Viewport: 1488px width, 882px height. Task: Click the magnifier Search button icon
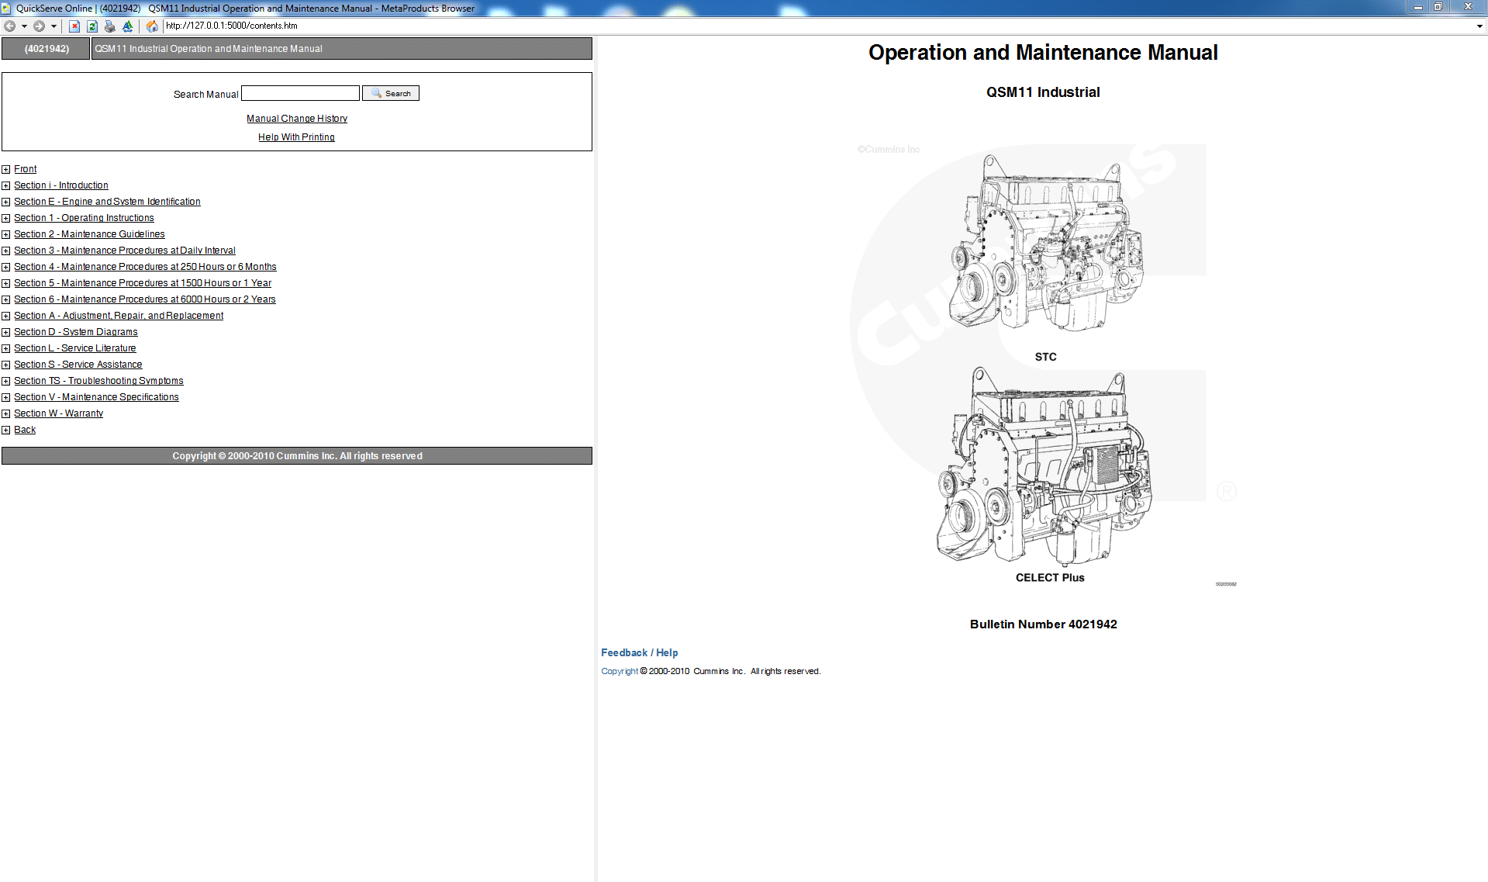(378, 93)
